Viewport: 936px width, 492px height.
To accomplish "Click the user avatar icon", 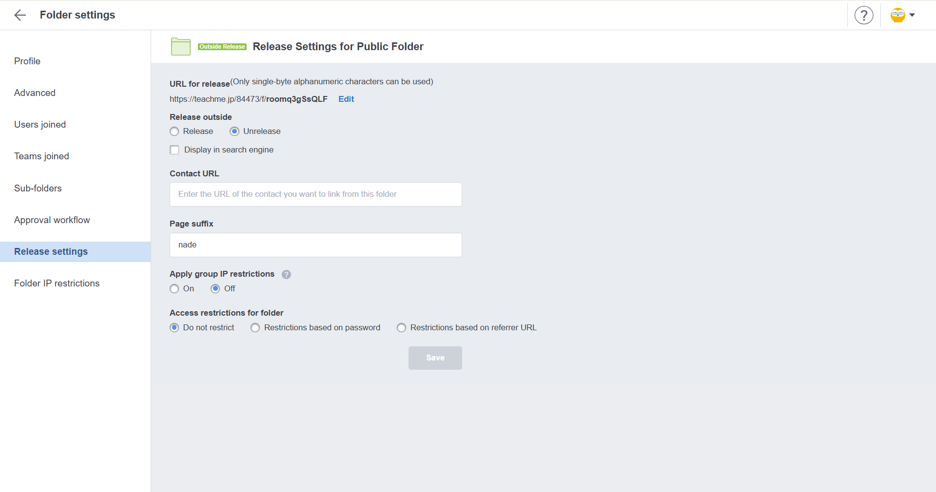I will pos(897,15).
